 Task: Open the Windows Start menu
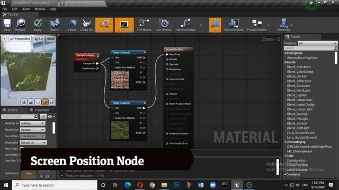[x=6, y=185]
